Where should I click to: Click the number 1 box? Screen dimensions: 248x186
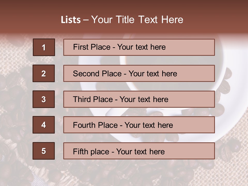(44, 47)
